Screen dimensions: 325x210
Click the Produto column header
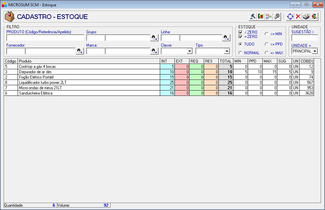(89, 61)
